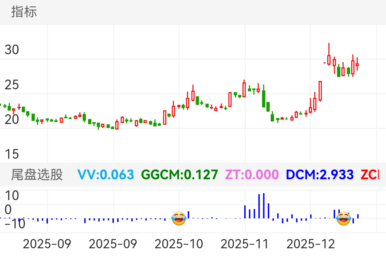Open the 指标 indicator header
386x256 pixels.
coord(24,12)
